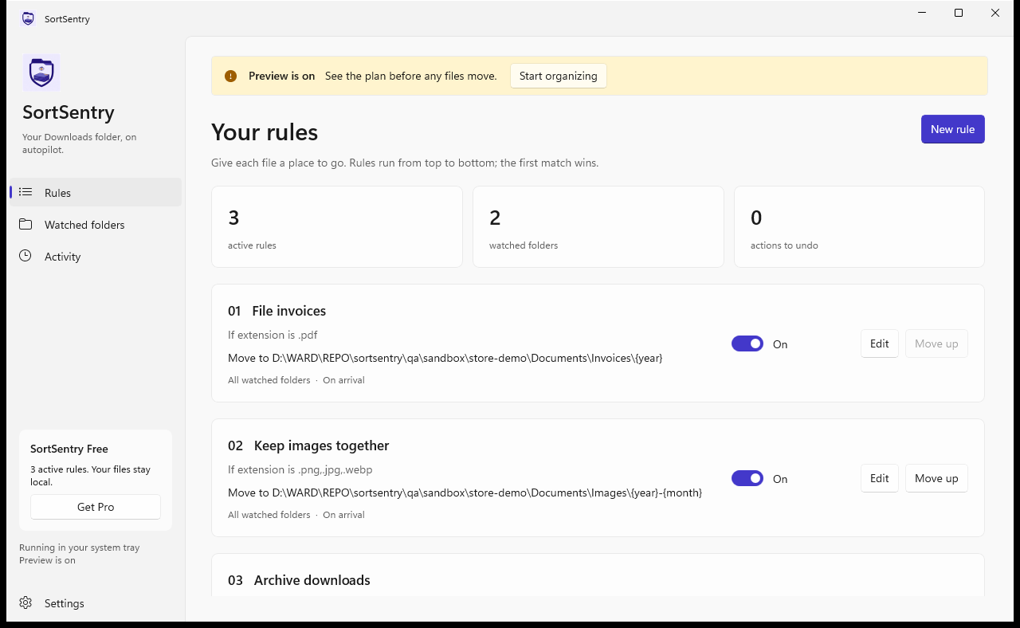Click the Activity clock icon
The image size is (1020, 628).
[25, 256]
